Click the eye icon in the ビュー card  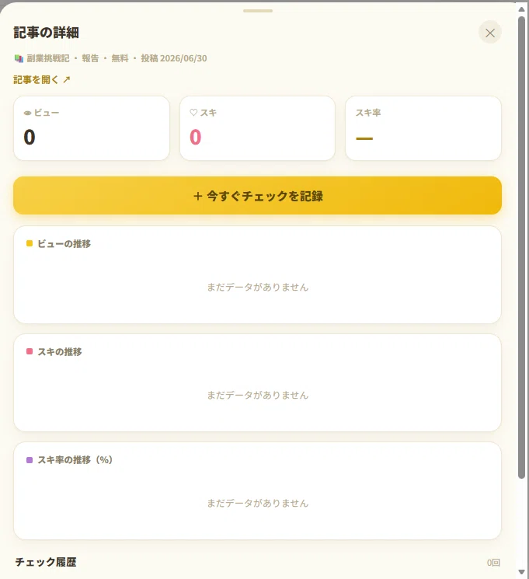click(27, 113)
